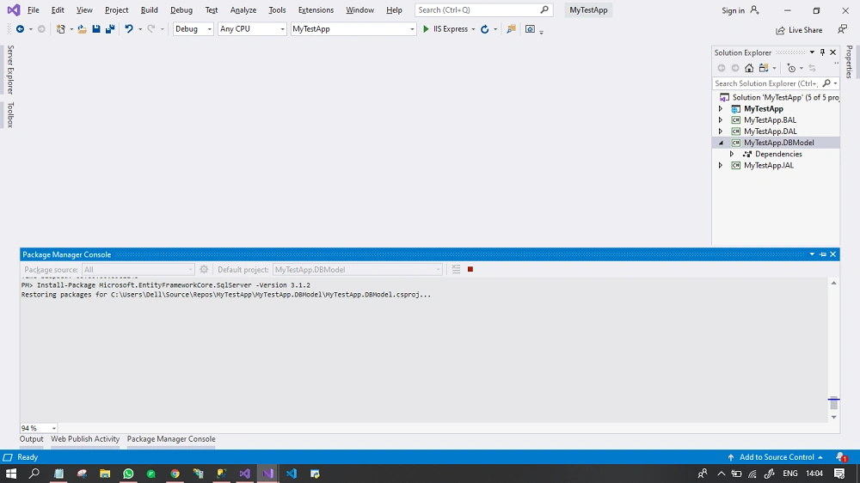The width and height of the screenshot is (860, 483).
Task: Start debugging with the green play icon
Action: coord(426,29)
